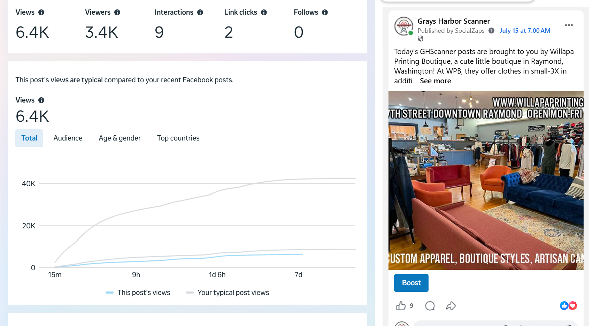593x326 pixels.
Task: Open the Willapa Printing Boutique post image
Action: (x=486, y=180)
